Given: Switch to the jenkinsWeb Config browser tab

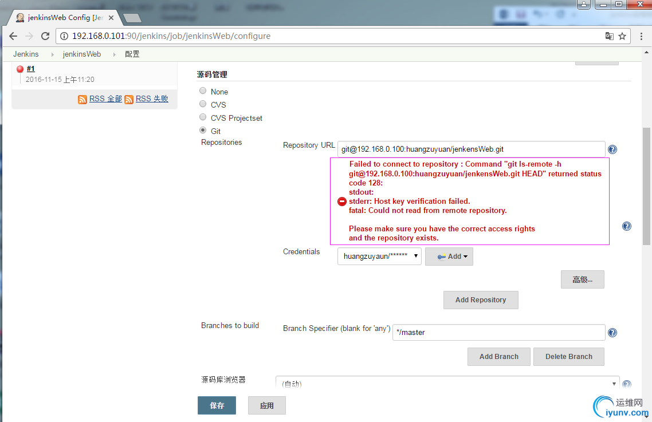Looking at the screenshot, I should (65, 18).
